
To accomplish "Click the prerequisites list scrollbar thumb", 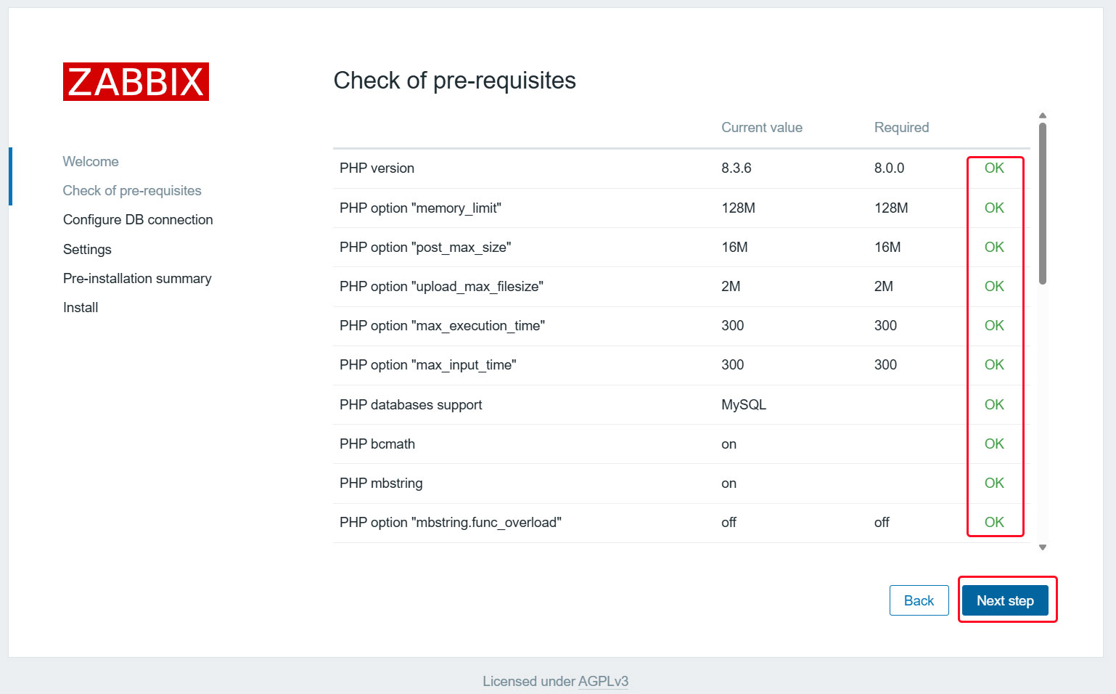I will point(1043,203).
